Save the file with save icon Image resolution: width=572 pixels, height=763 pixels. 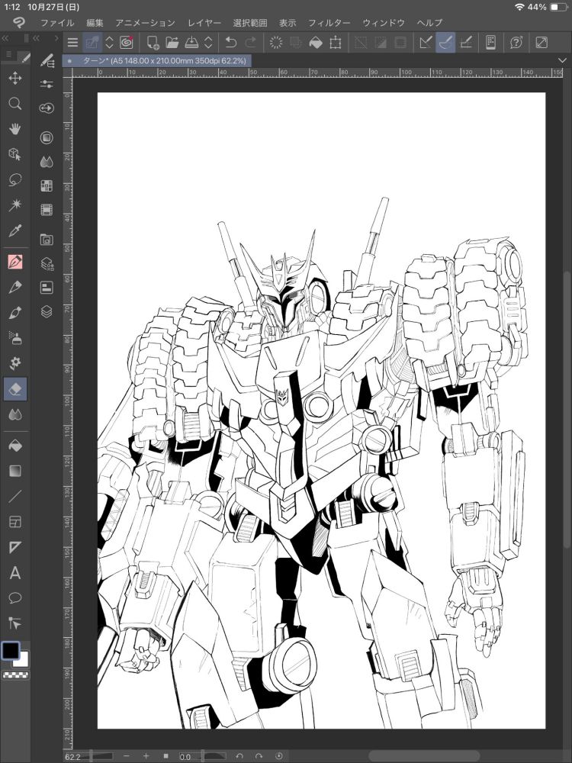pos(191,42)
